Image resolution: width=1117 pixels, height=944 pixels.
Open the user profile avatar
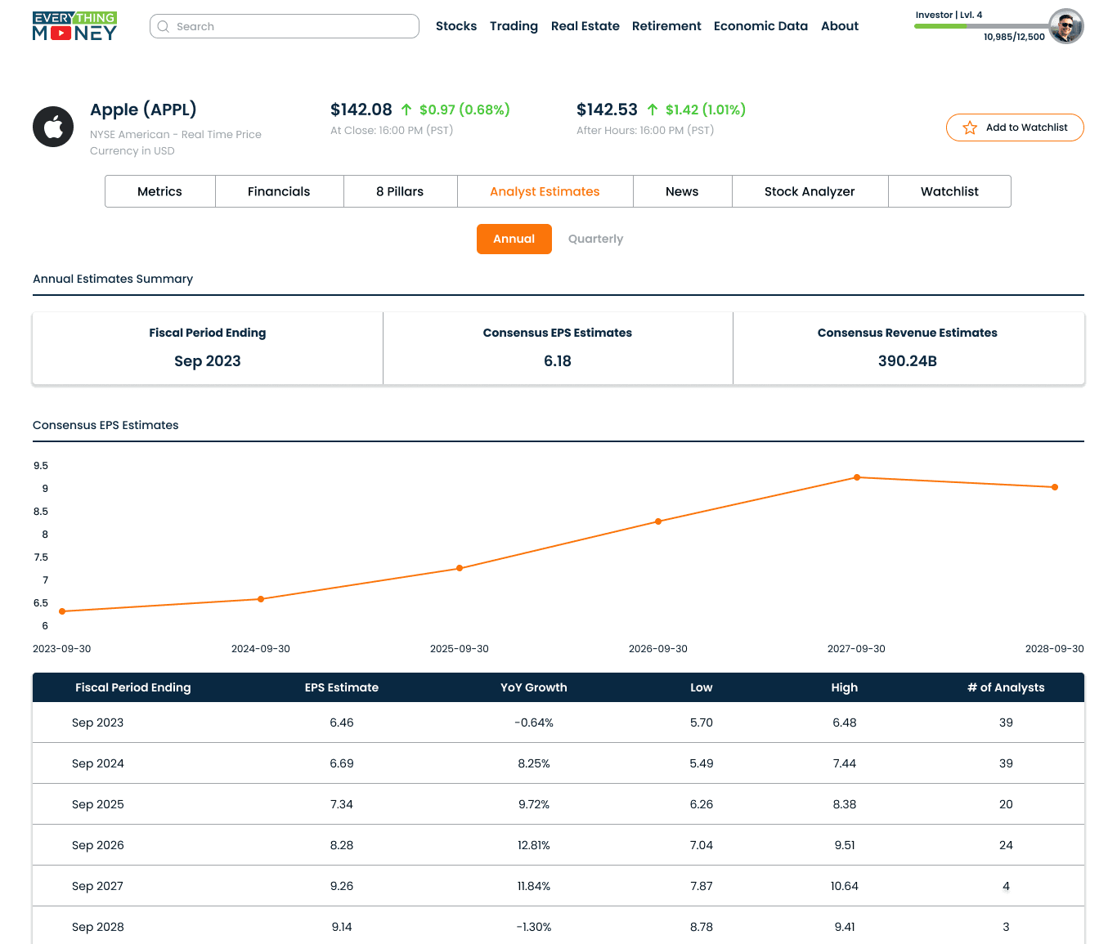[1066, 26]
